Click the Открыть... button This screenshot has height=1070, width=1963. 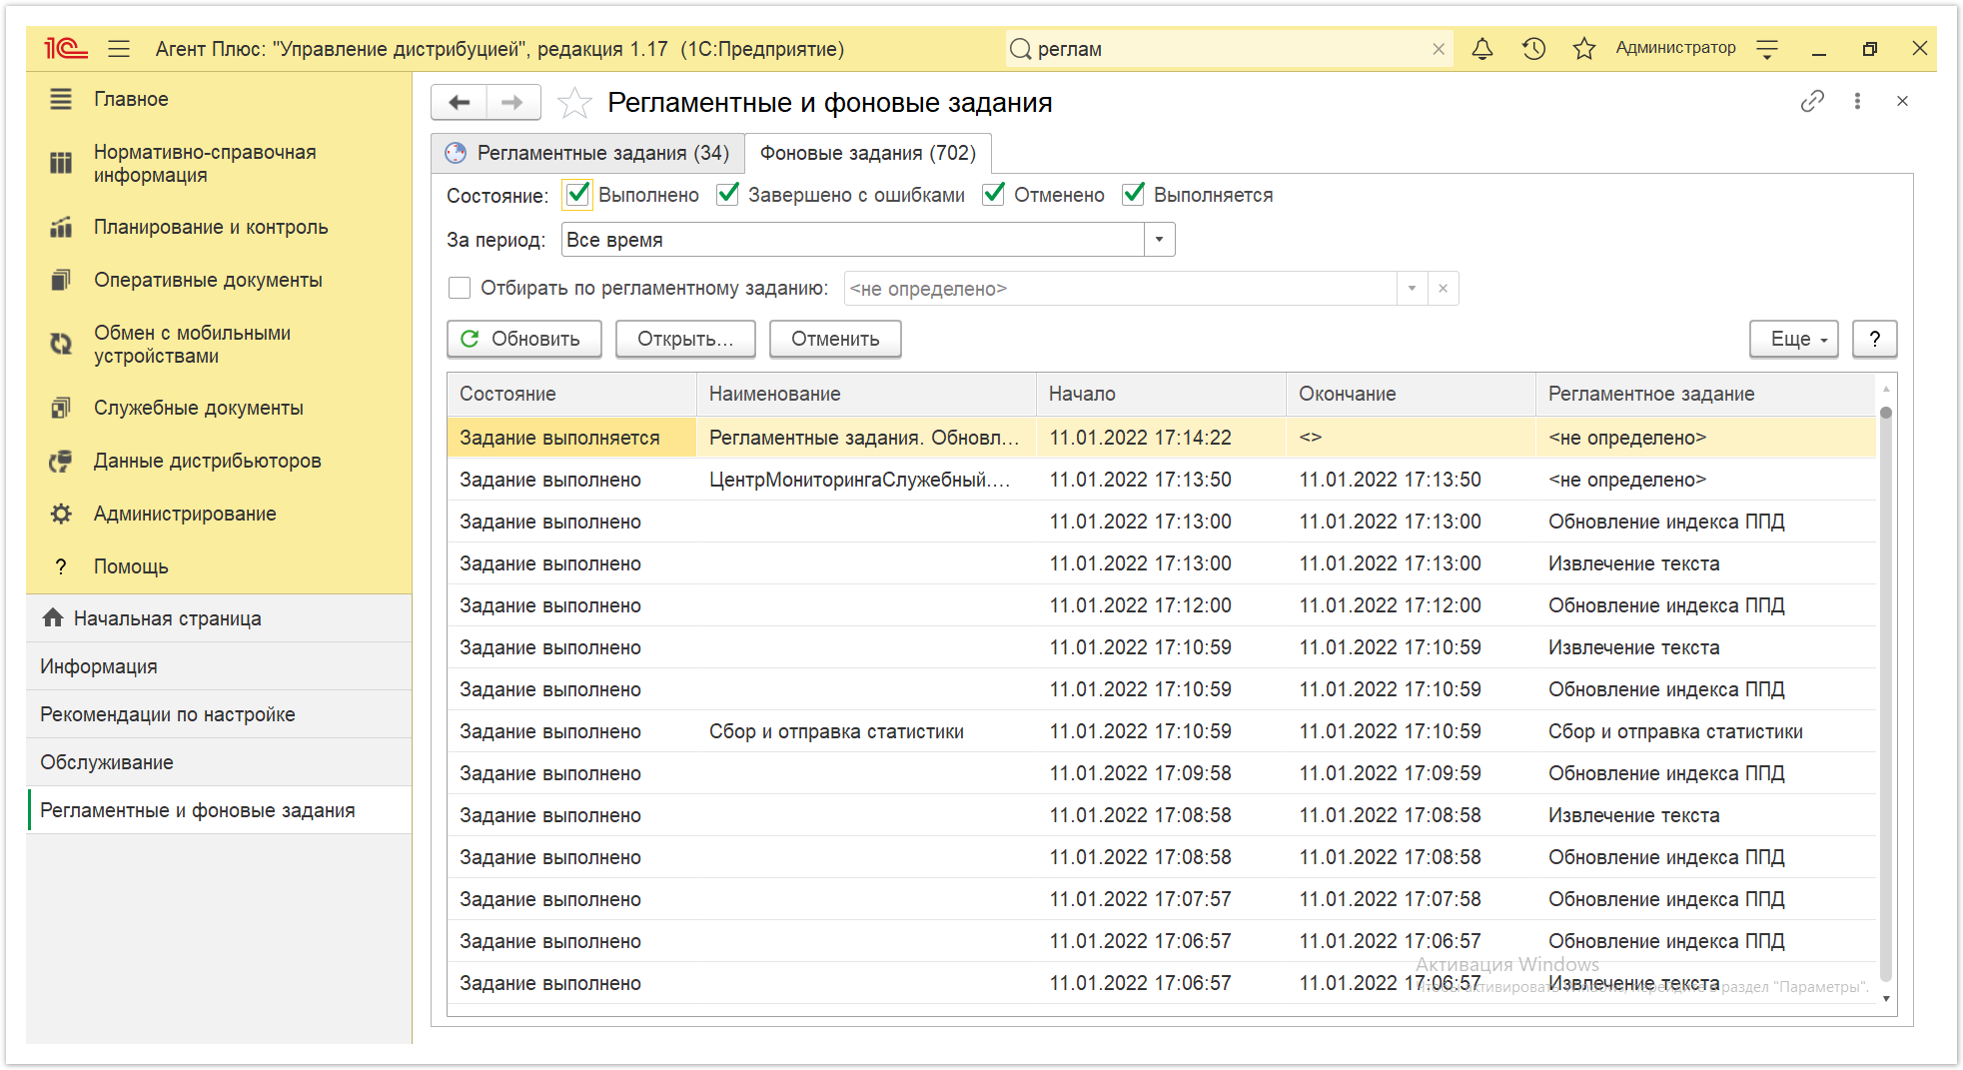pos(685,339)
